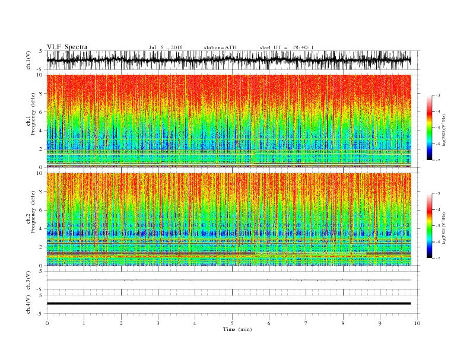Click the "ch.1(V)" waveform axis label

click(x=28, y=60)
